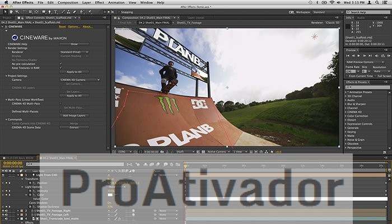This screenshot has height=224, width=392.
Task: Open the Effect menu
Action: 99,2
